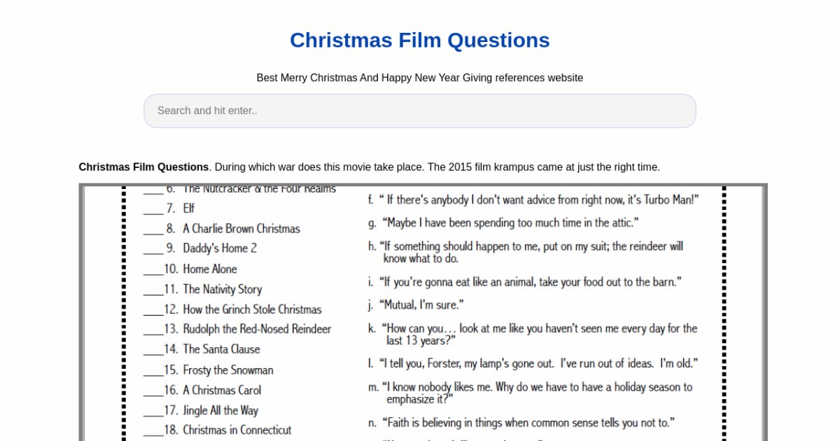Click the bold Christmas Film Questions text

pos(143,167)
